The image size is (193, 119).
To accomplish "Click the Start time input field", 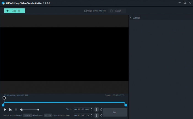I will tap(82, 109).
